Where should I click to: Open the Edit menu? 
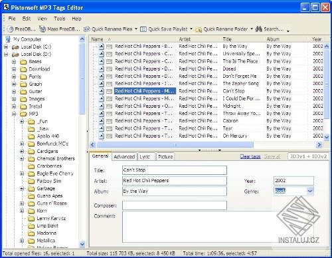[x=27, y=19]
